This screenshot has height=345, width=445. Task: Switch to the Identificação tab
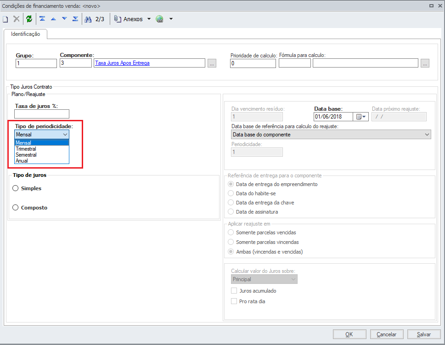click(26, 34)
